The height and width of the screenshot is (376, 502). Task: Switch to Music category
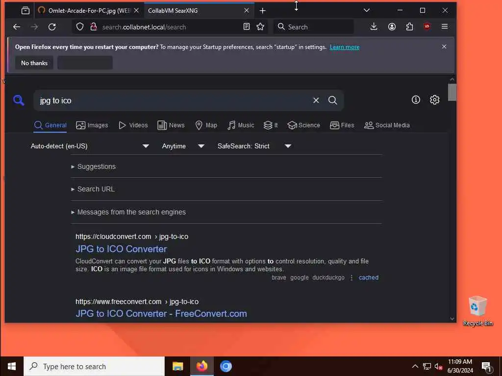click(x=241, y=125)
